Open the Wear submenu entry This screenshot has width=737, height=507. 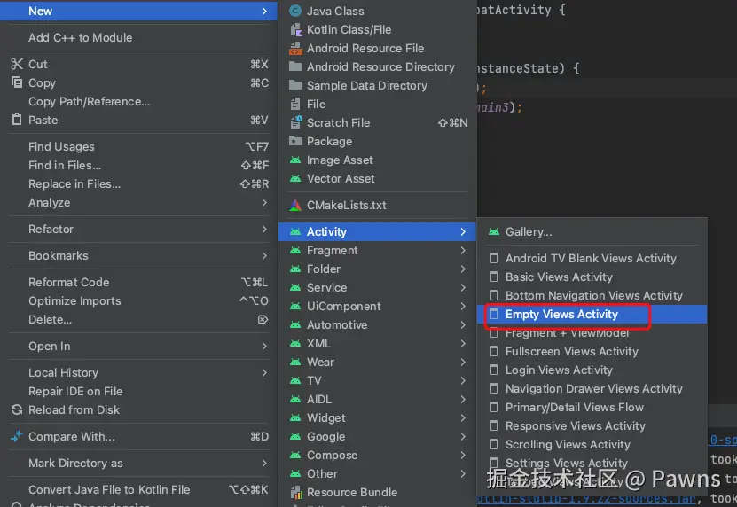[x=378, y=363]
